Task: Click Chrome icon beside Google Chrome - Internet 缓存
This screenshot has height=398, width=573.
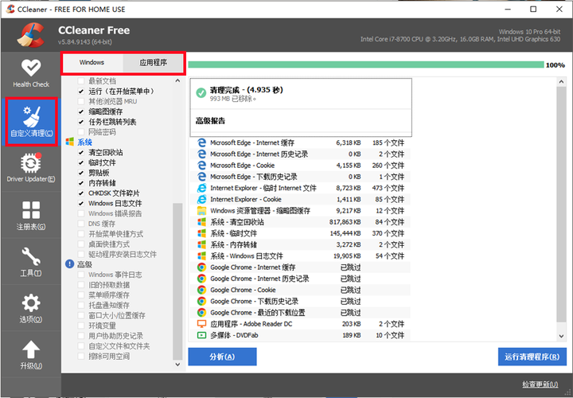Action: [x=201, y=267]
